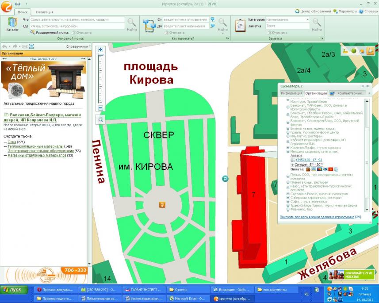Click the Найти magnifier in Как проехать group

(x=222, y=25)
